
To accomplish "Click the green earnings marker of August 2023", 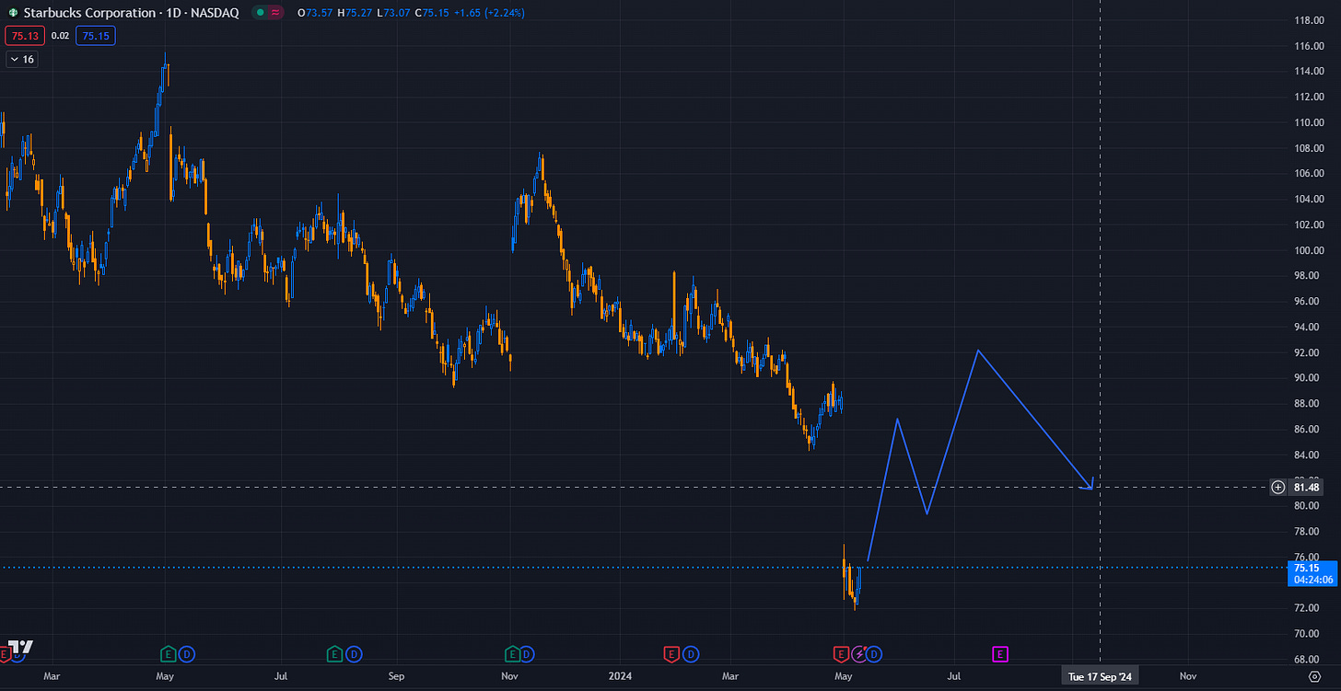I will point(335,654).
